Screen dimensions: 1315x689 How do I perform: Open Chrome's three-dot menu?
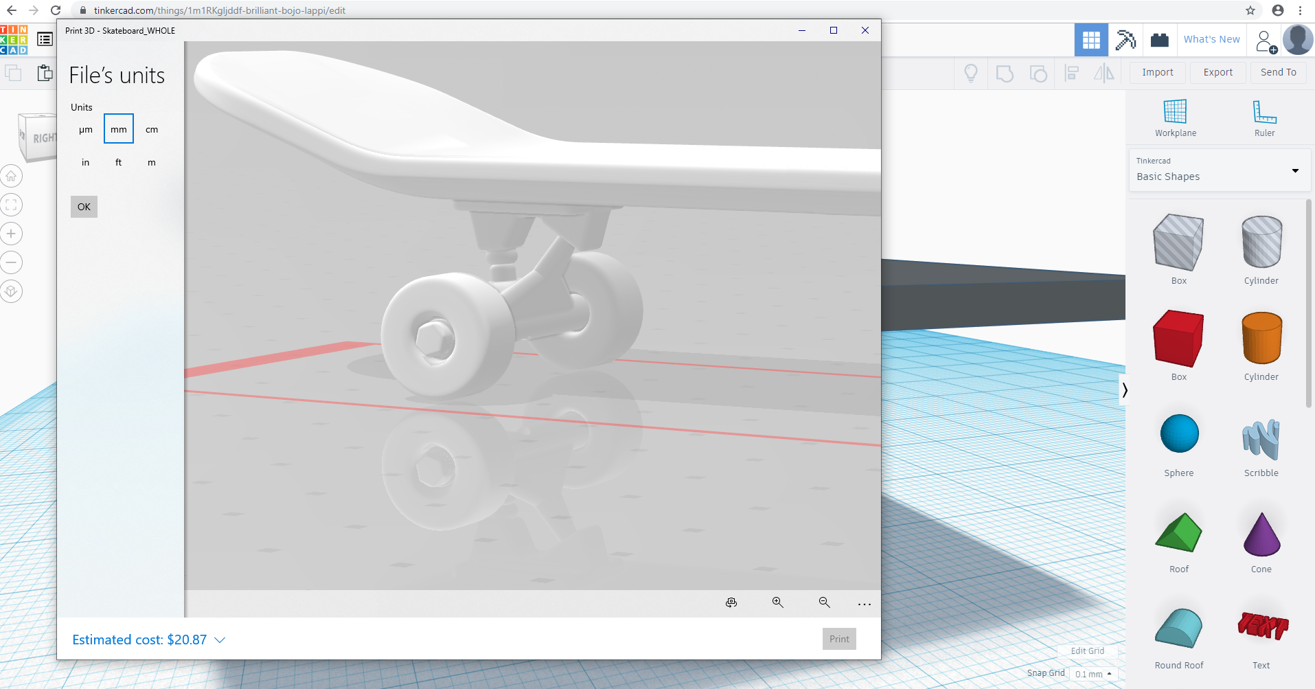click(1301, 10)
